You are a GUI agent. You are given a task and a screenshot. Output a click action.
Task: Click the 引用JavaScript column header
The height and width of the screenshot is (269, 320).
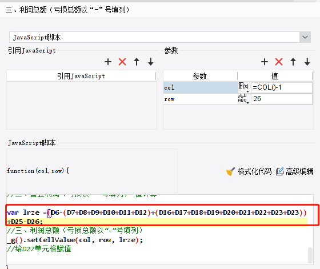coord(81,76)
